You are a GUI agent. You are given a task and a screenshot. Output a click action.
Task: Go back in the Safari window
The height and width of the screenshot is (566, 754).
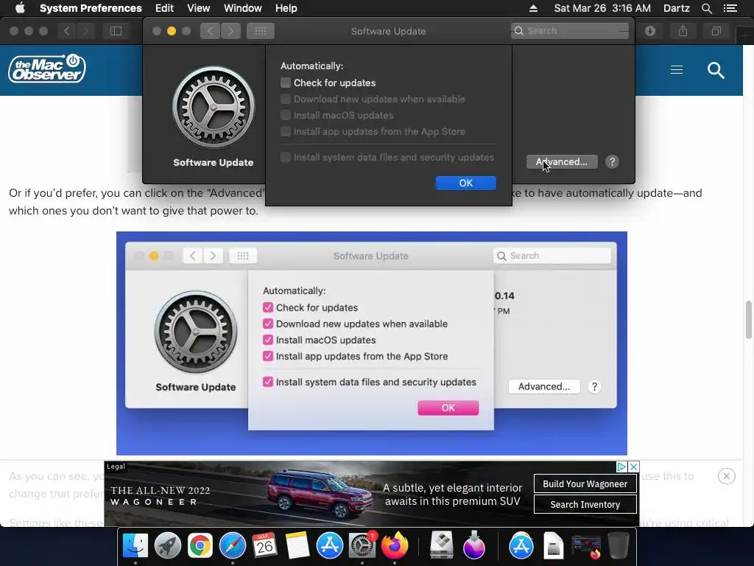click(x=66, y=31)
